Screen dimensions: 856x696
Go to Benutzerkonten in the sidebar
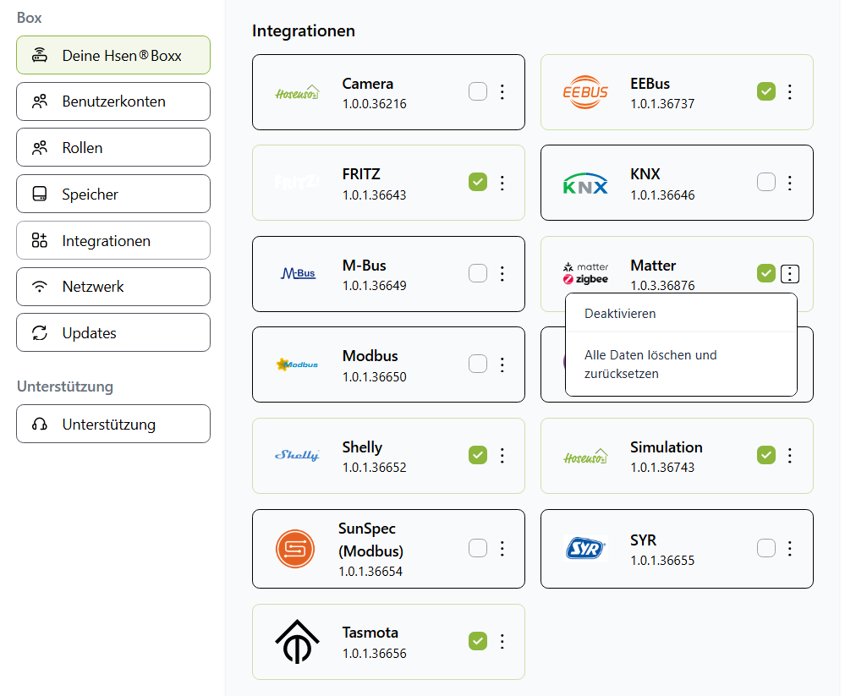point(113,101)
